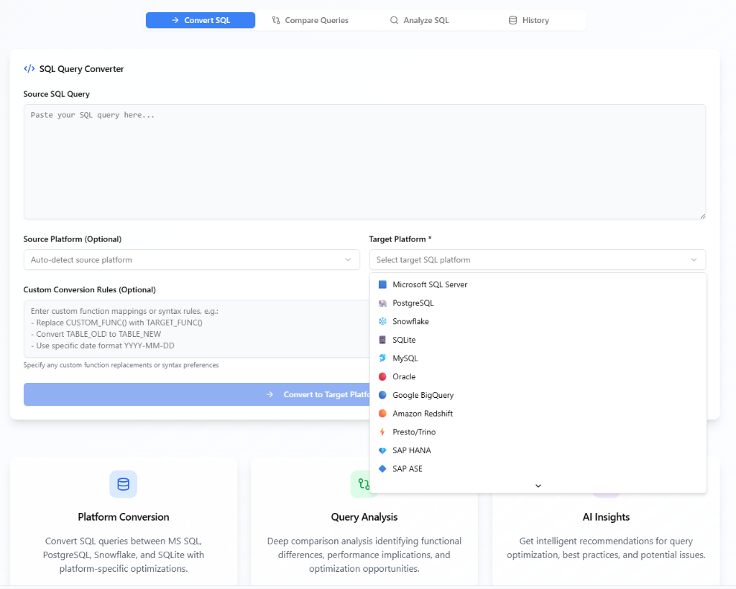
Task: Go to the History tab
Action: point(528,20)
